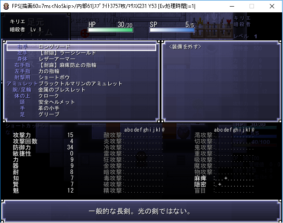The height and width of the screenshot is (223, 283).
Task: Click the 魅 12 stat line
Action: click(x=43, y=190)
